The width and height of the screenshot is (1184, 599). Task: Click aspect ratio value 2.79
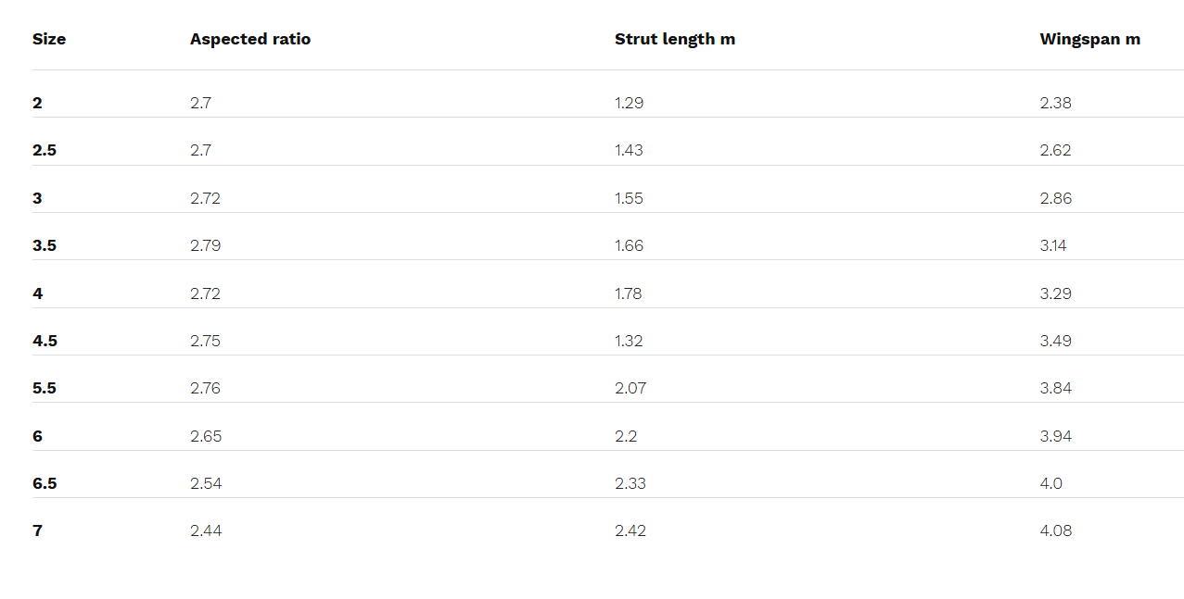point(205,245)
